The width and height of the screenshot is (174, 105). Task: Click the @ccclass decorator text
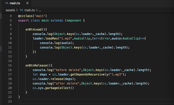tap(26, 16)
